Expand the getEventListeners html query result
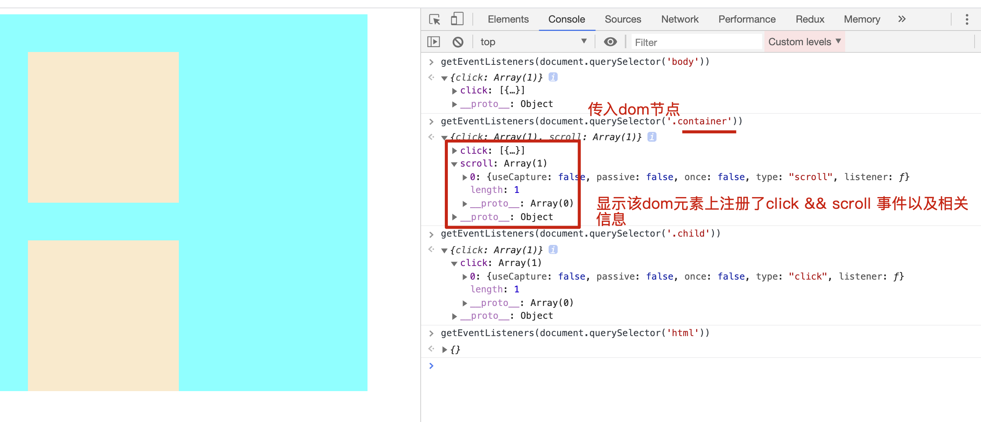Image resolution: width=981 pixels, height=422 pixels. [444, 349]
